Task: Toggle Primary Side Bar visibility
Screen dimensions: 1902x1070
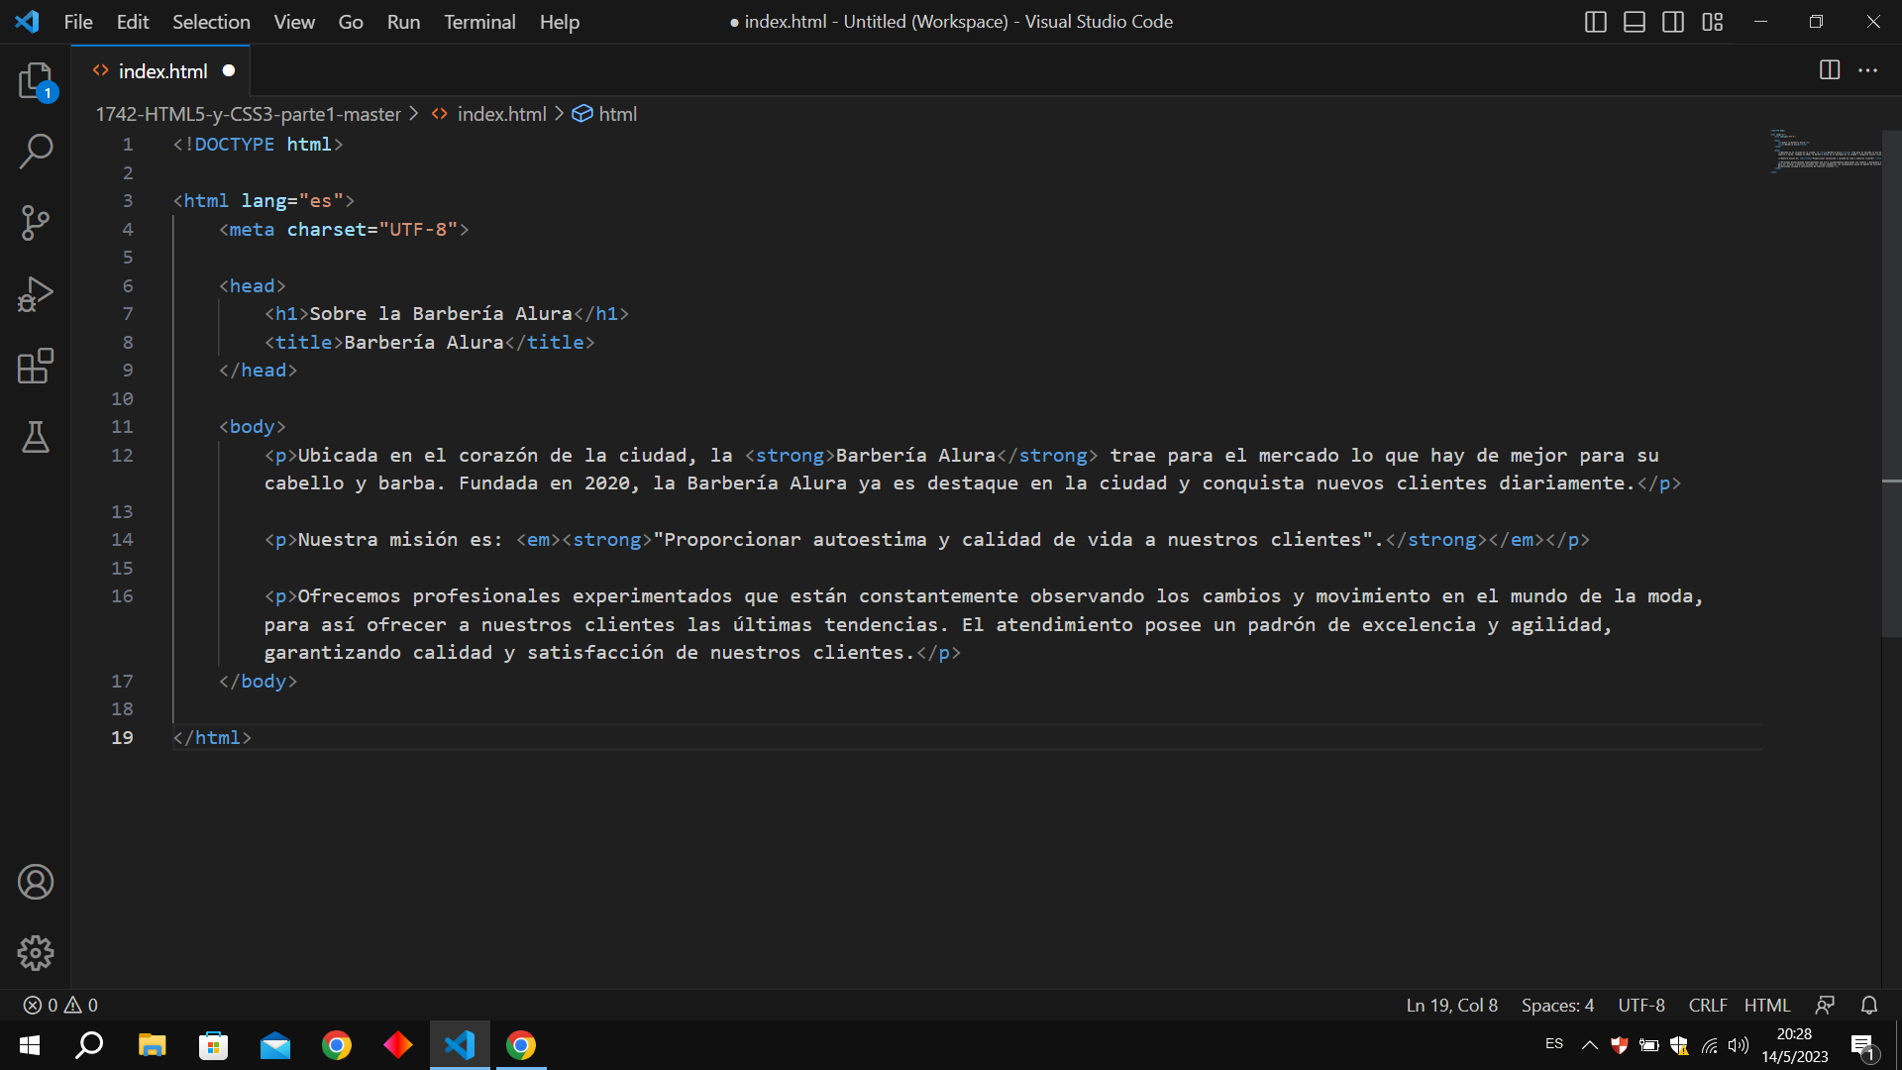Action: 1596,22
